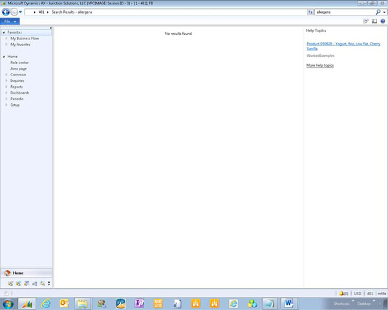Click fourth module icon under Home button
Screen dimensions: 388x310
[34, 284]
